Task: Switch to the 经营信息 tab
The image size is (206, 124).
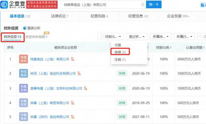Action: click(x=138, y=16)
